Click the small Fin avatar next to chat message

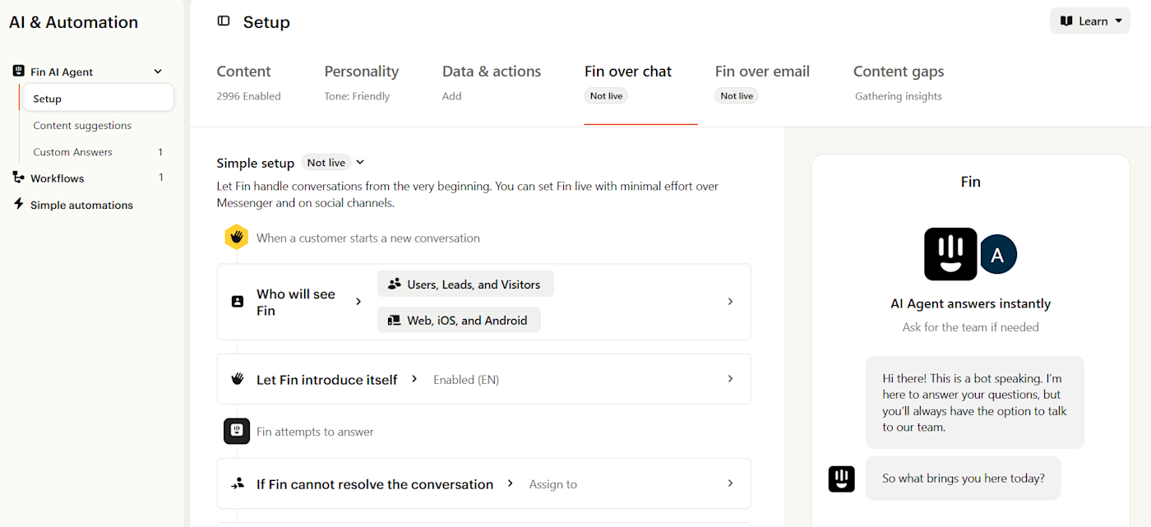pyautogui.click(x=841, y=478)
